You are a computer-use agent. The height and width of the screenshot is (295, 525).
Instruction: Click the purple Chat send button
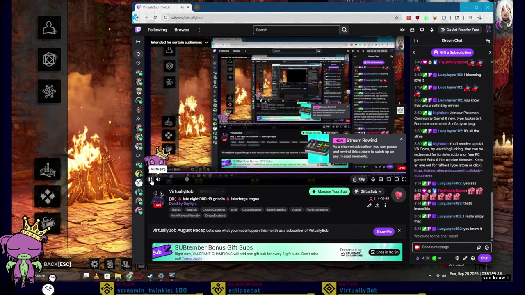pos(484,258)
